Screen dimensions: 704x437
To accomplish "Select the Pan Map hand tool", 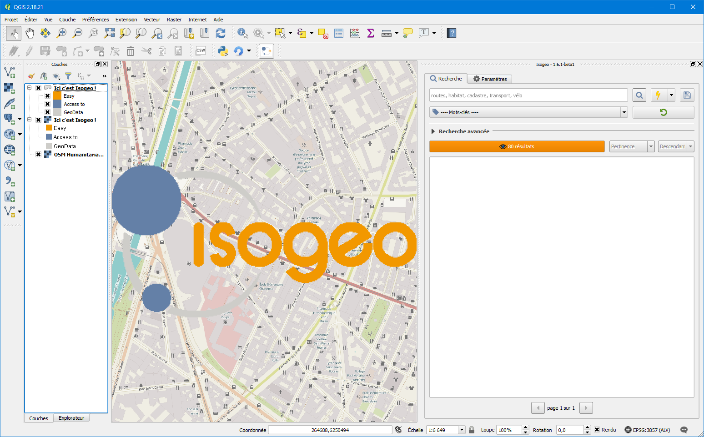I will 30,33.
